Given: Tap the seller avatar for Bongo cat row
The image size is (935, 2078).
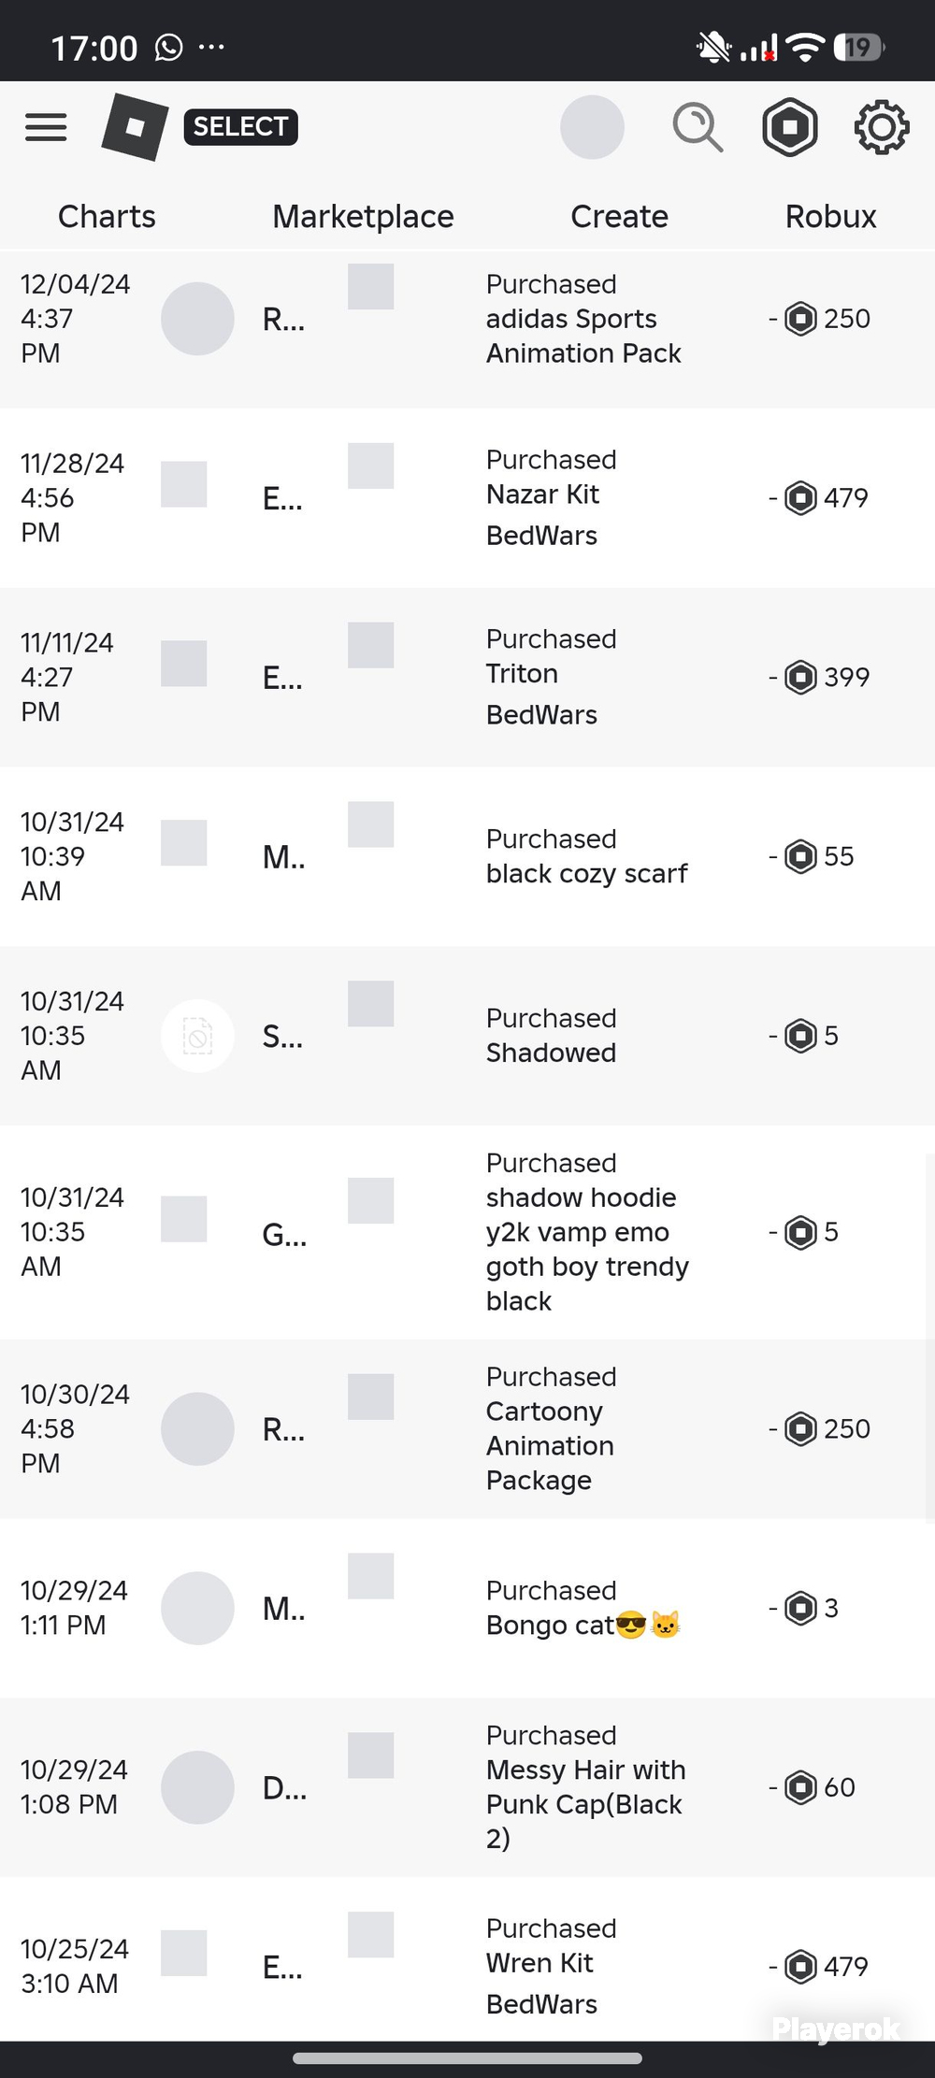Looking at the screenshot, I should pyautogui.click(x=197, y=1608).
